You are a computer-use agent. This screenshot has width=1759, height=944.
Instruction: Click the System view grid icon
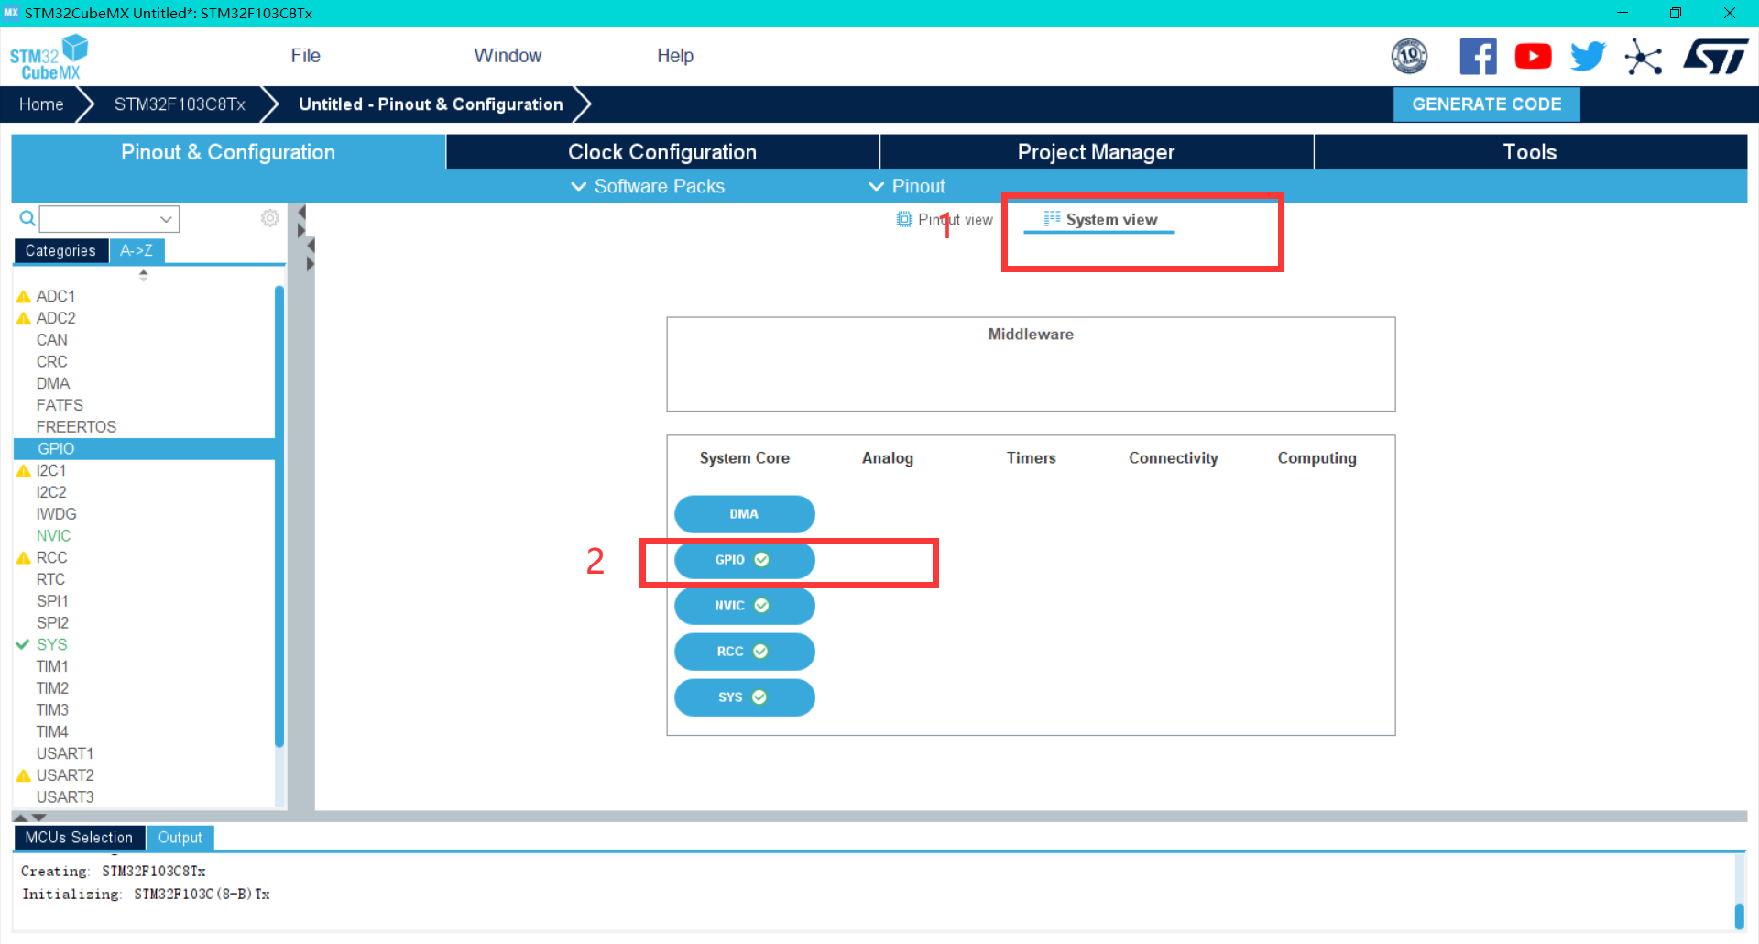click(1052, 218)
